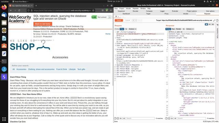
Task: Launch Rhythmbox from the dock
Action: point(4,30)
